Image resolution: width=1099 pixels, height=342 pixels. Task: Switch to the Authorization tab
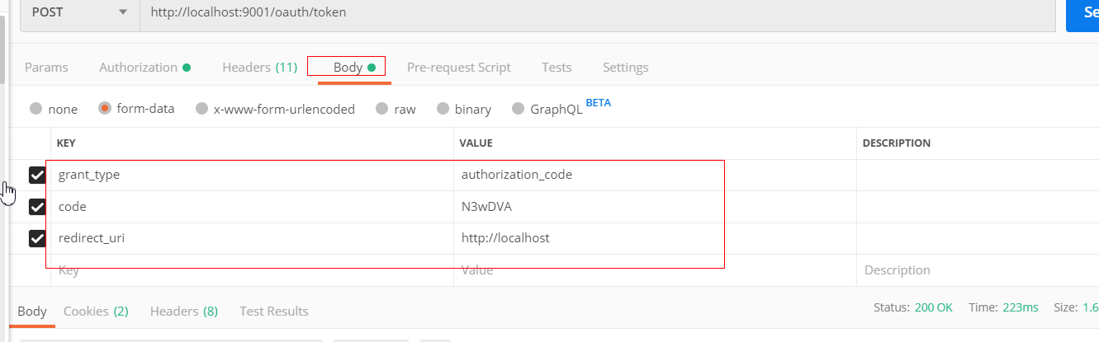144,68
